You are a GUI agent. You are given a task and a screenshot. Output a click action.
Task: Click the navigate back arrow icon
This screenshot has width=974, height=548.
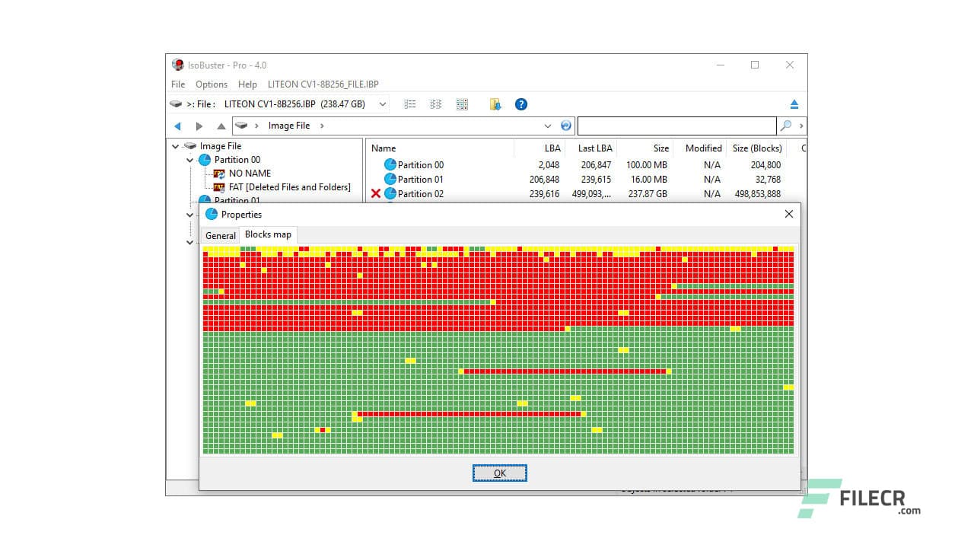point(177,126)
